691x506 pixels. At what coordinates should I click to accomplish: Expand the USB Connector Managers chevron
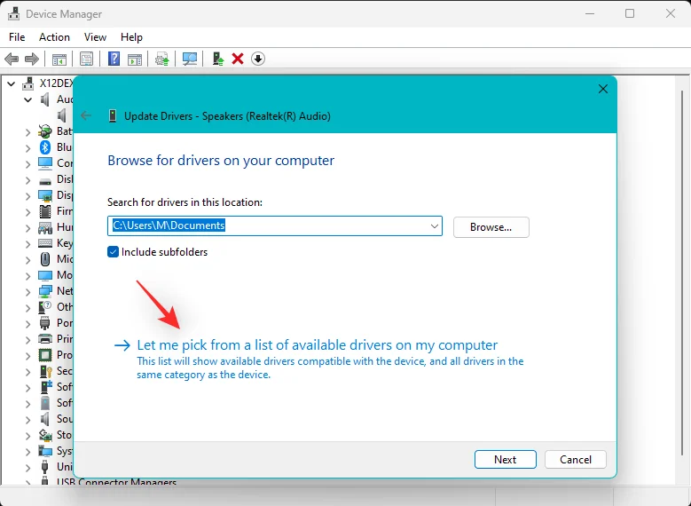point(27,482)
